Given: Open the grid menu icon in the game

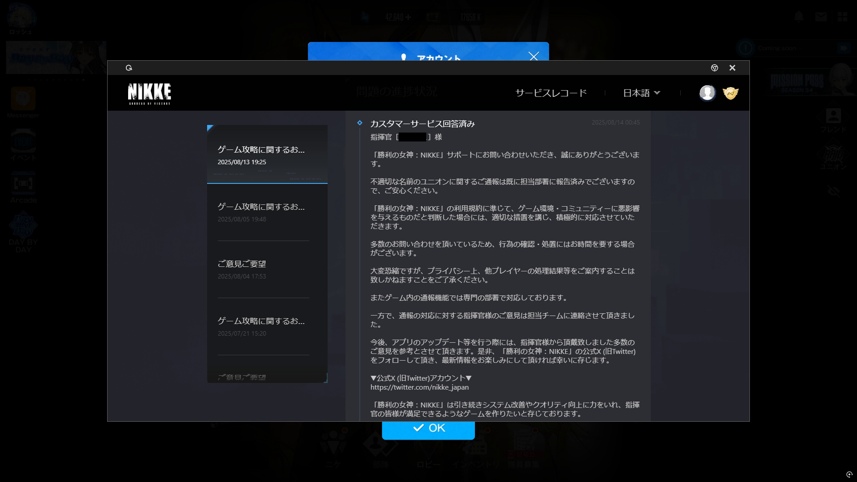Looking at the screenshot, I should (x=842, y=17).
